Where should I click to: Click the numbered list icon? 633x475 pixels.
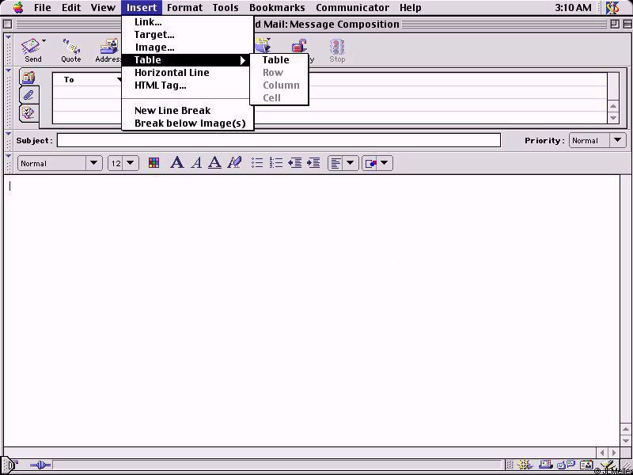(x=276, y=163)
